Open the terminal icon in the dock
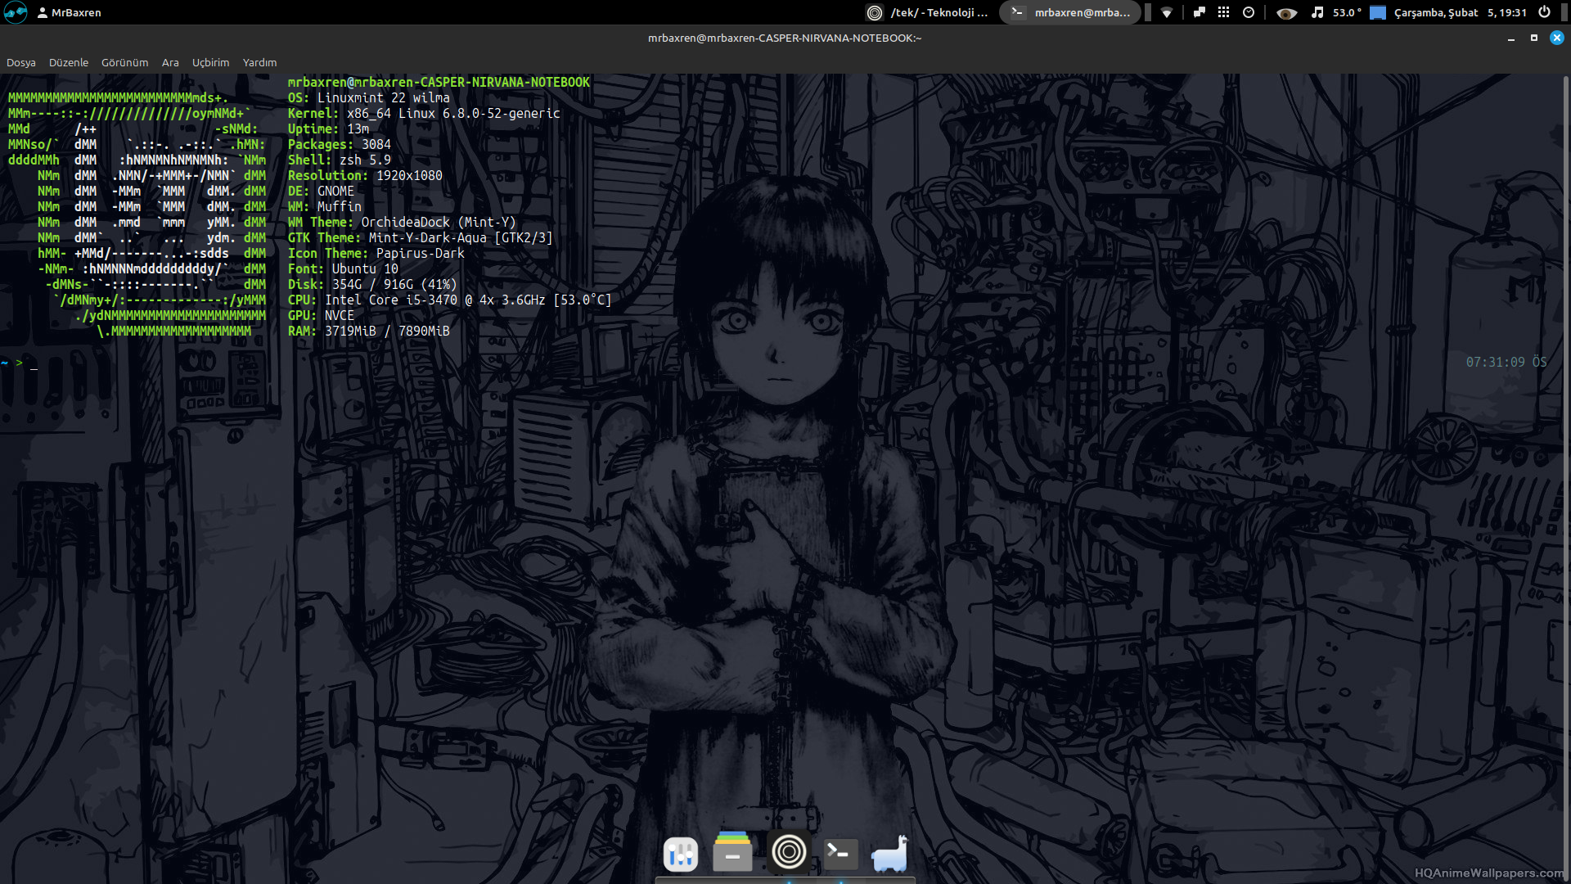This screenshot has width=1571, height=884. click(x=840, y=854)
